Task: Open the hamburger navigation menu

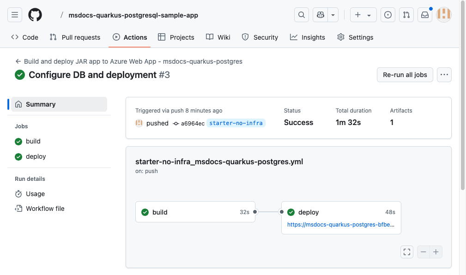Action: click(15, 15)
